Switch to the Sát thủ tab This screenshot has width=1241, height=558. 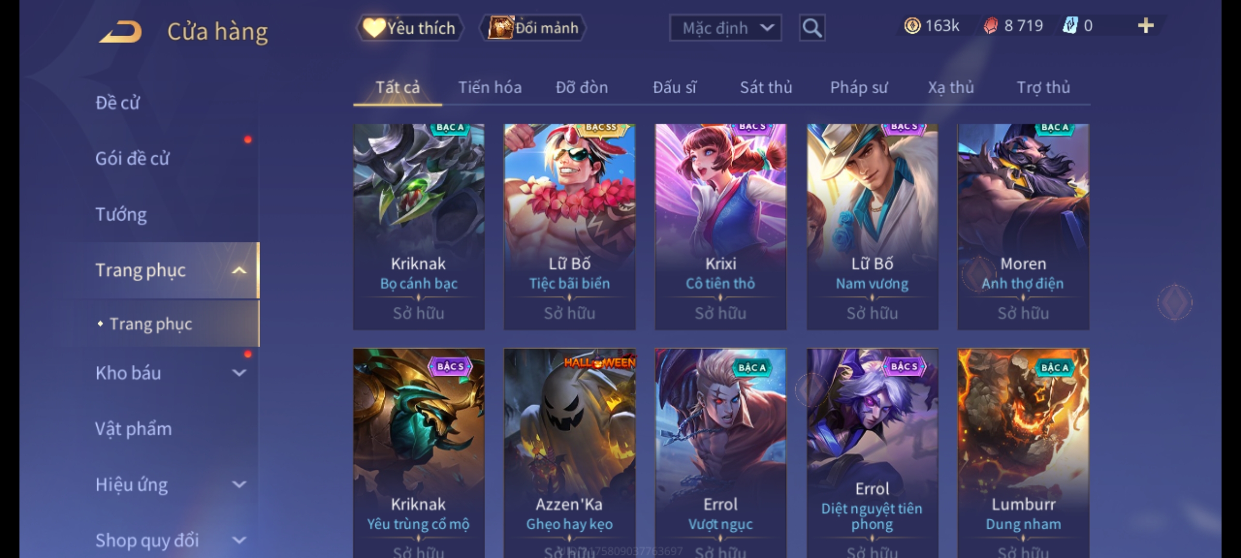click(x=766, y=87)
